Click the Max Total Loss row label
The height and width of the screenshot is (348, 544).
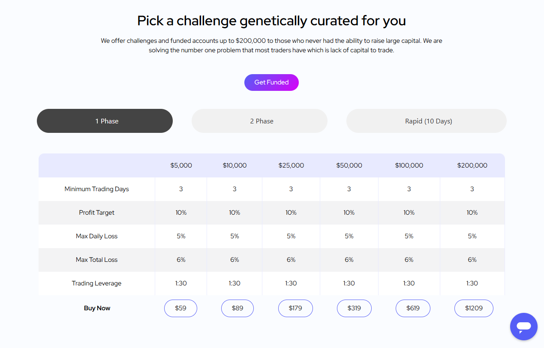point(96,259)
